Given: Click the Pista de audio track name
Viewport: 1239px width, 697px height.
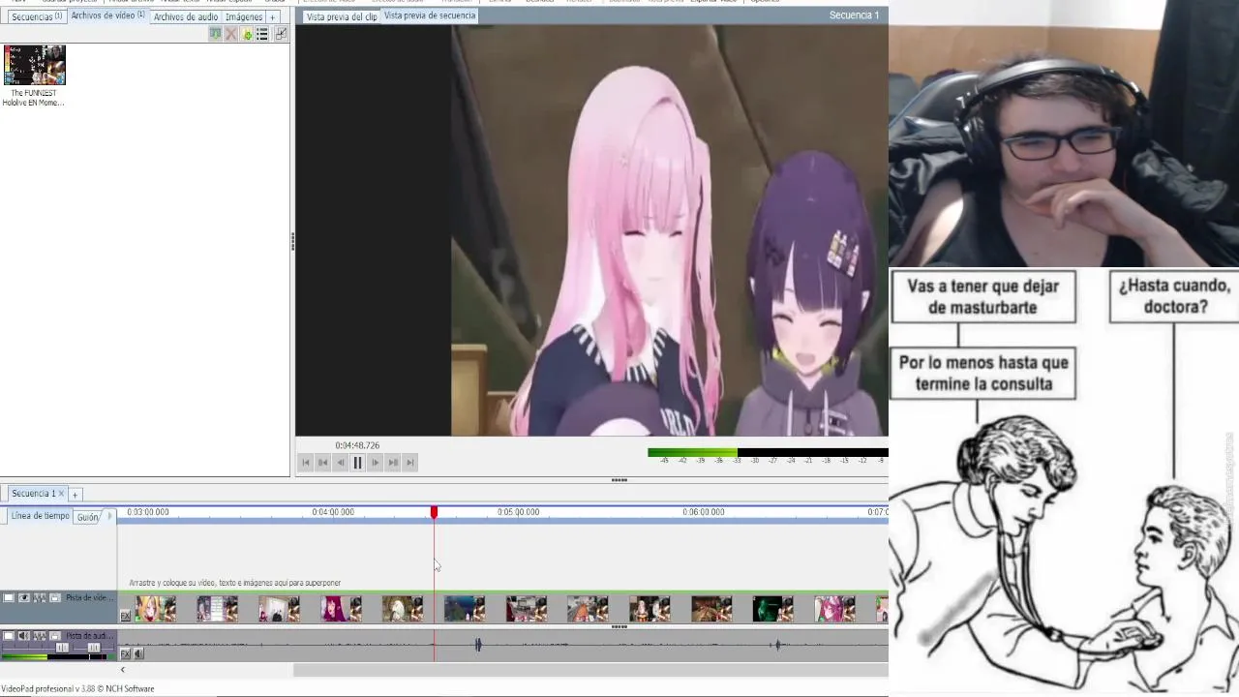Looking at the screenshot, I should click(x=90, y=636).
